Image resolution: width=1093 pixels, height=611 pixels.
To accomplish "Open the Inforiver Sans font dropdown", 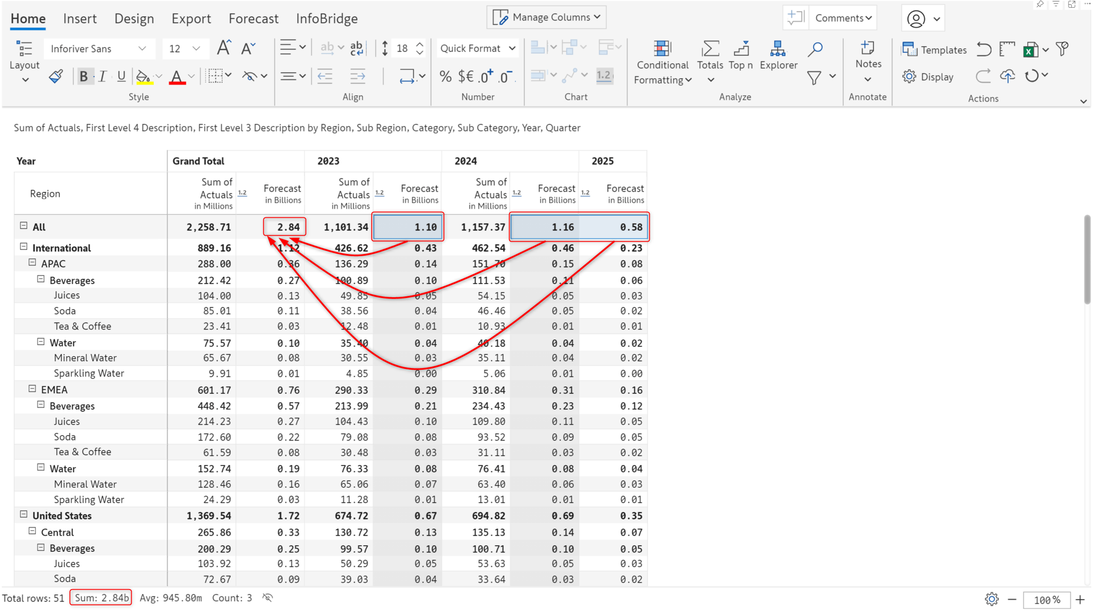I will click(99, 49).
